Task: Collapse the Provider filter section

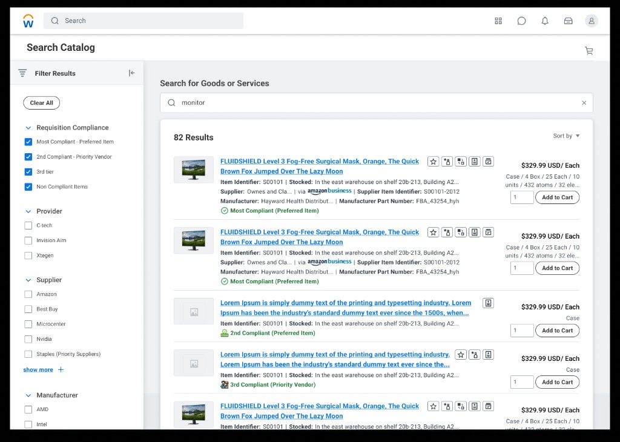Action: (x=28, y=211)
